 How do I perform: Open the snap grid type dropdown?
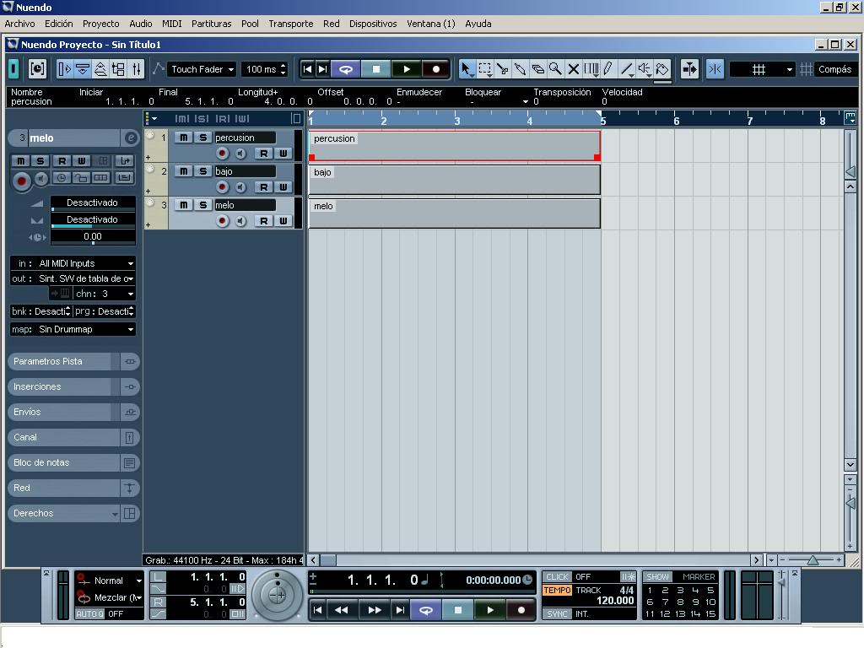pos(763,69)
